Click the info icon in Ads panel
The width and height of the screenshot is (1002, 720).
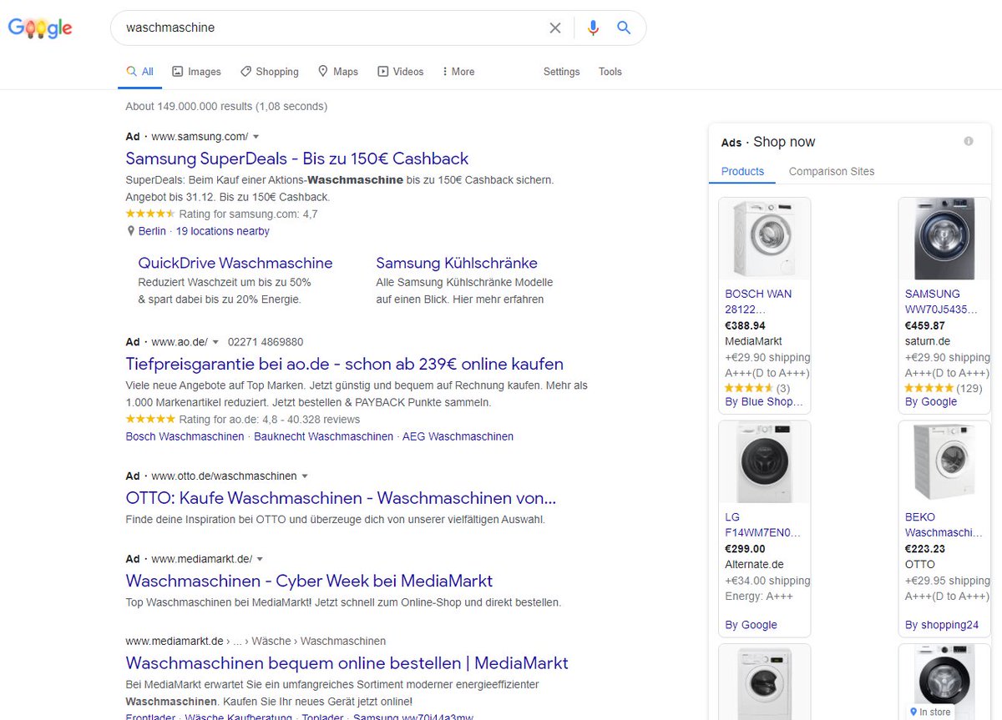click(x=969, y=141)
